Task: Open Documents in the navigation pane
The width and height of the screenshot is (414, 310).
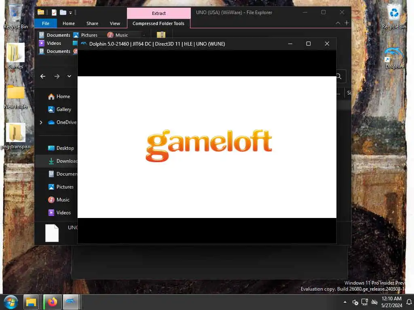Action: point(63,174)
